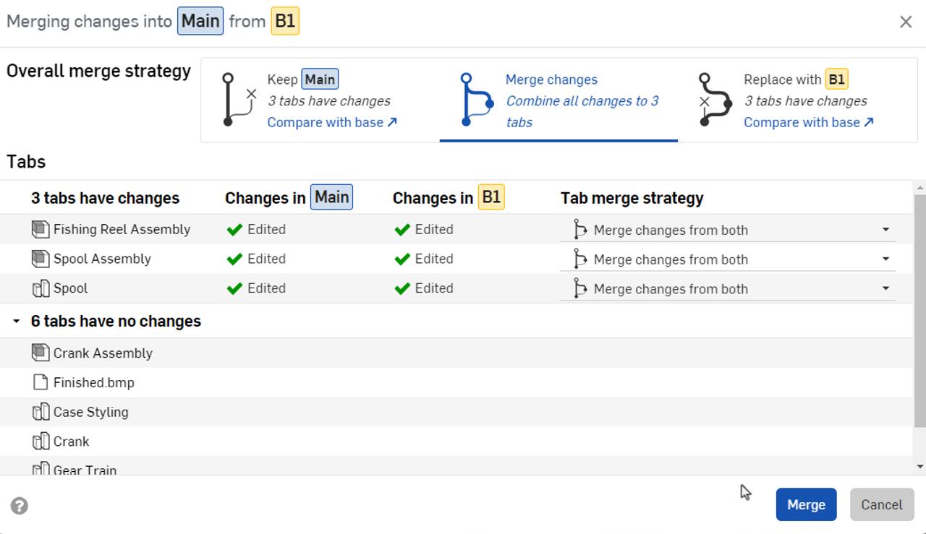Click the Spool Assembly assembly icon

pos(42,259)
